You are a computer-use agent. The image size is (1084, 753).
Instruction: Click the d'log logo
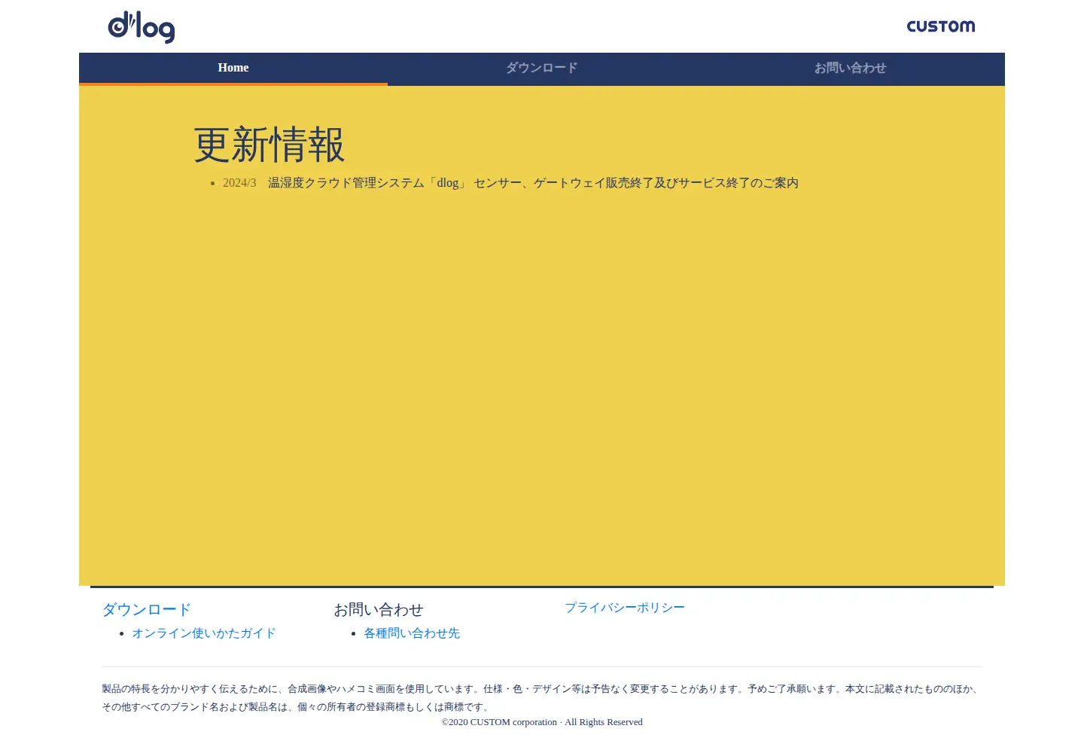point(142,27)
